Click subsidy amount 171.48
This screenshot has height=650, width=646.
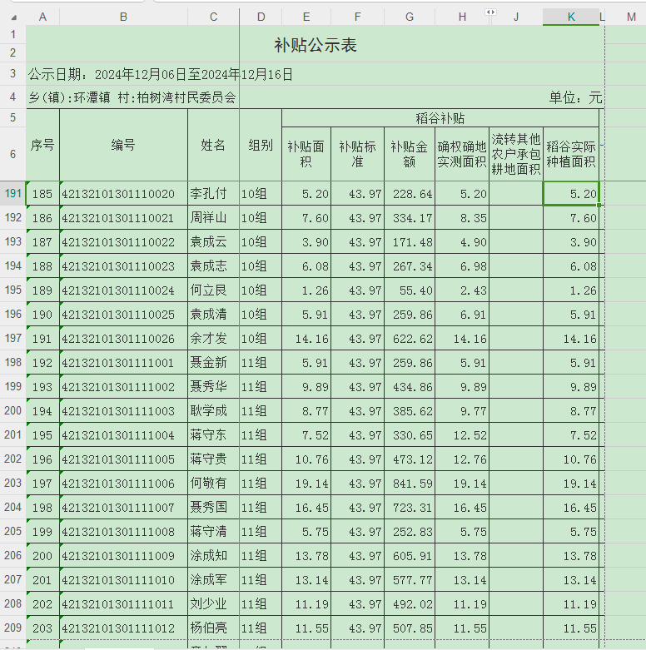tap(410, 241)
